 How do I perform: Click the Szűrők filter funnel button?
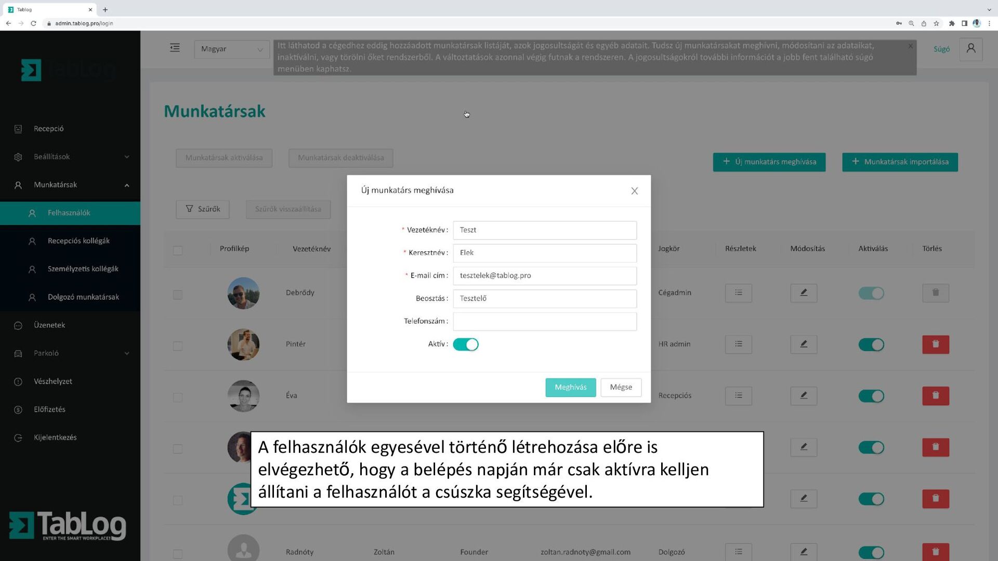203,209
